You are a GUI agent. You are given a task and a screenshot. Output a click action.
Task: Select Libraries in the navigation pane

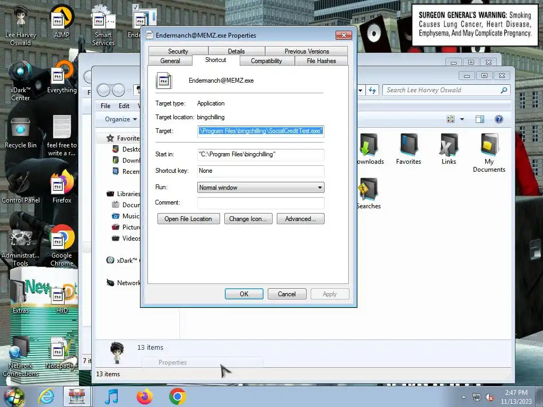123,194
